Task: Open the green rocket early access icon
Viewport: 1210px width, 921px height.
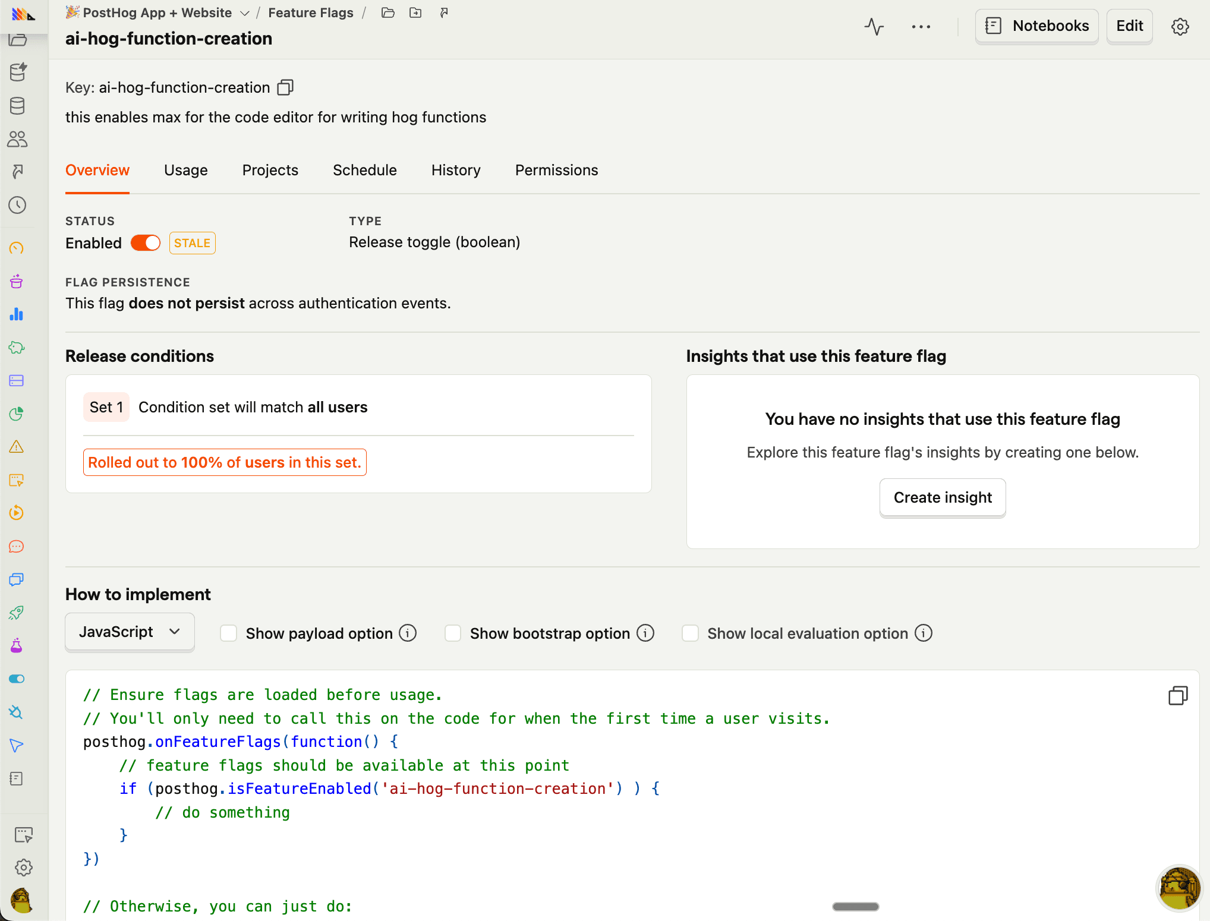Action: pos(17,613)
